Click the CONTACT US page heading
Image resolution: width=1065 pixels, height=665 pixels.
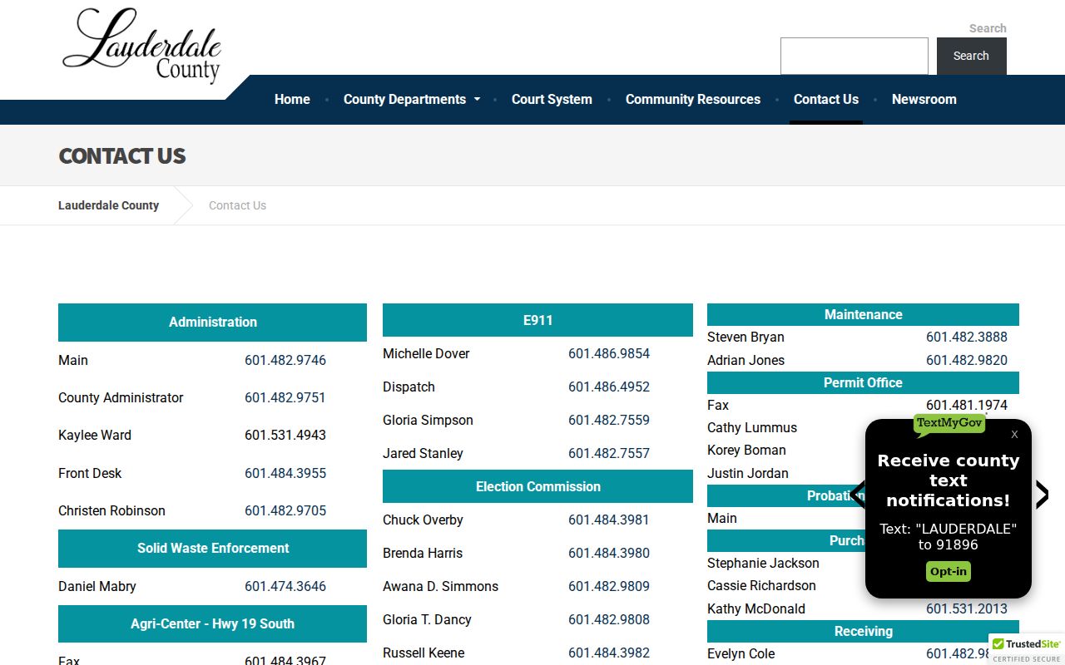pos(122,156)
